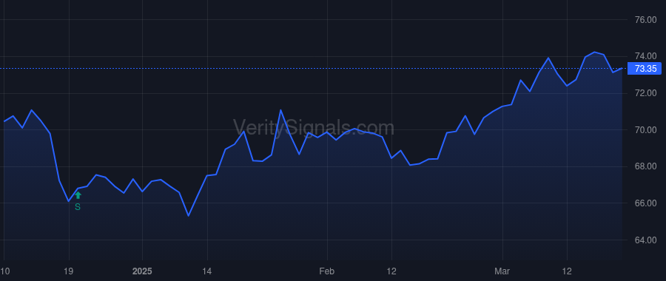Click the 74.00 price axis label

point(645,56)
